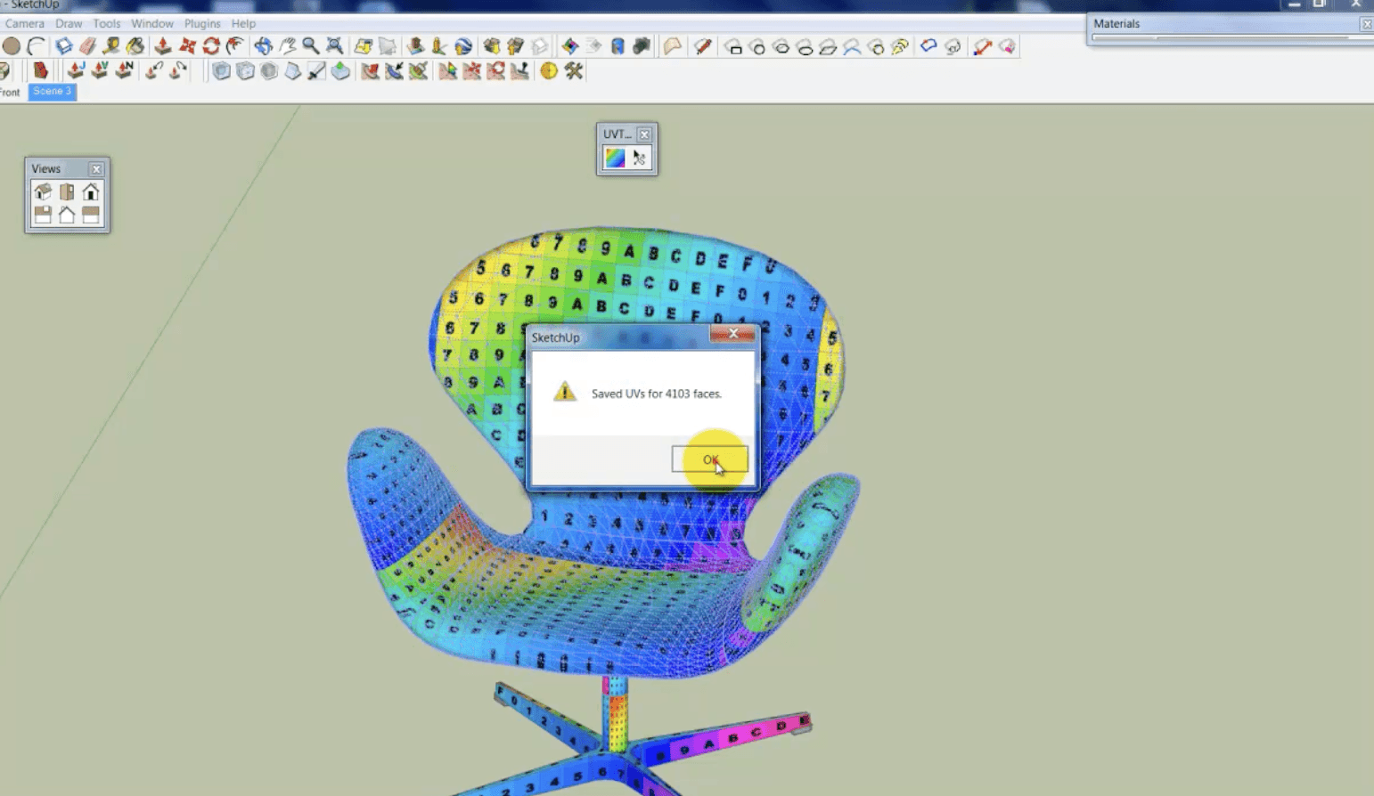Screen dimensions: 1374x796
Task: Close the SketchUp message dialog
Action: pyautogui.click(x=732, y=334)
